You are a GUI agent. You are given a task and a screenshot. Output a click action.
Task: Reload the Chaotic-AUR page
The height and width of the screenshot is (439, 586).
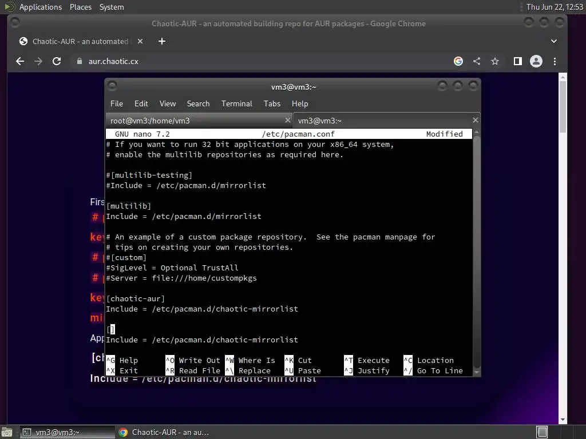[x=57, y=61]
